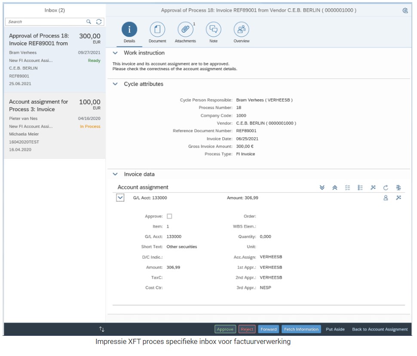The width and height of the screenshot is (417, 356).
Task: Click the person icon on G/L Acct row
Action: 386,198
